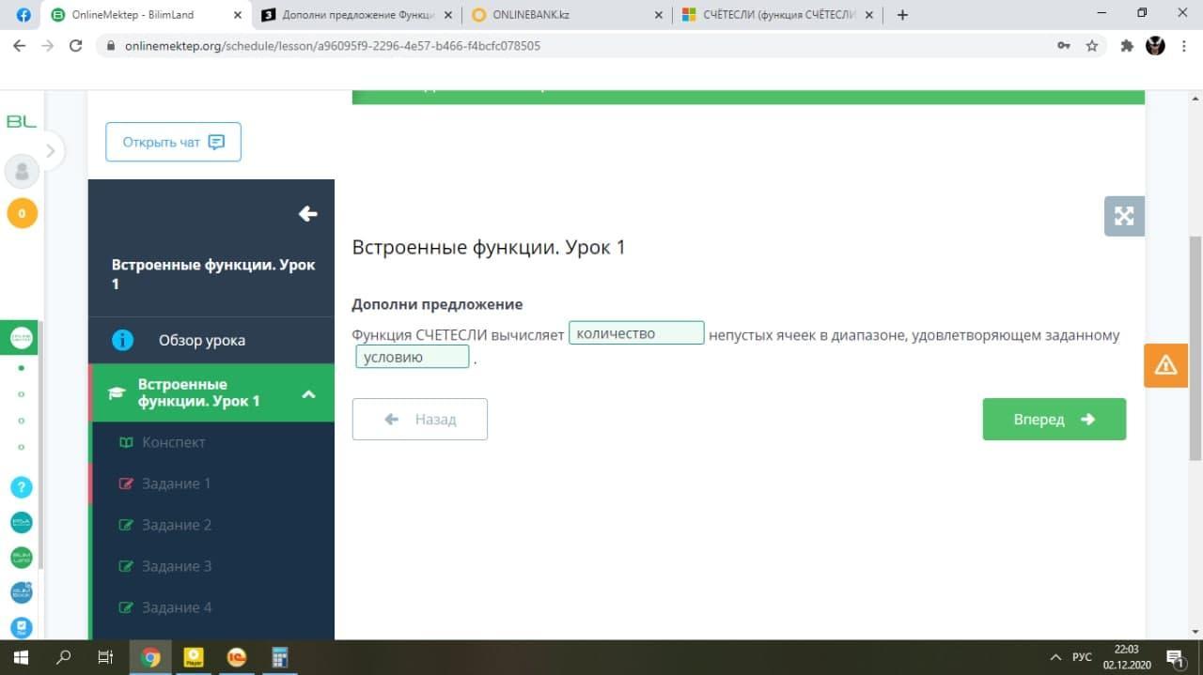Open the Обзор урока item
This screenshot has height=675, width=1203.
click(201, 340)
